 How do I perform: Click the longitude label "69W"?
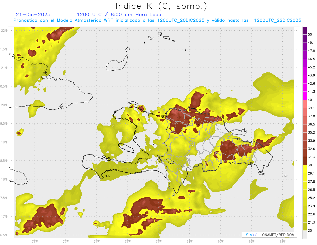point(251,241)
